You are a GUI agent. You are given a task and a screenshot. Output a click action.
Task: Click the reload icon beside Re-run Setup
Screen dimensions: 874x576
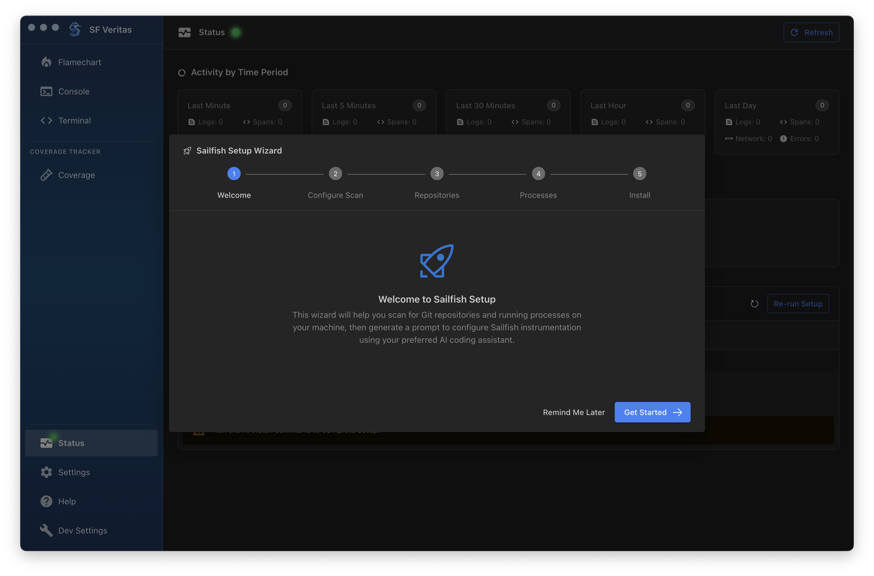point(755,304)
